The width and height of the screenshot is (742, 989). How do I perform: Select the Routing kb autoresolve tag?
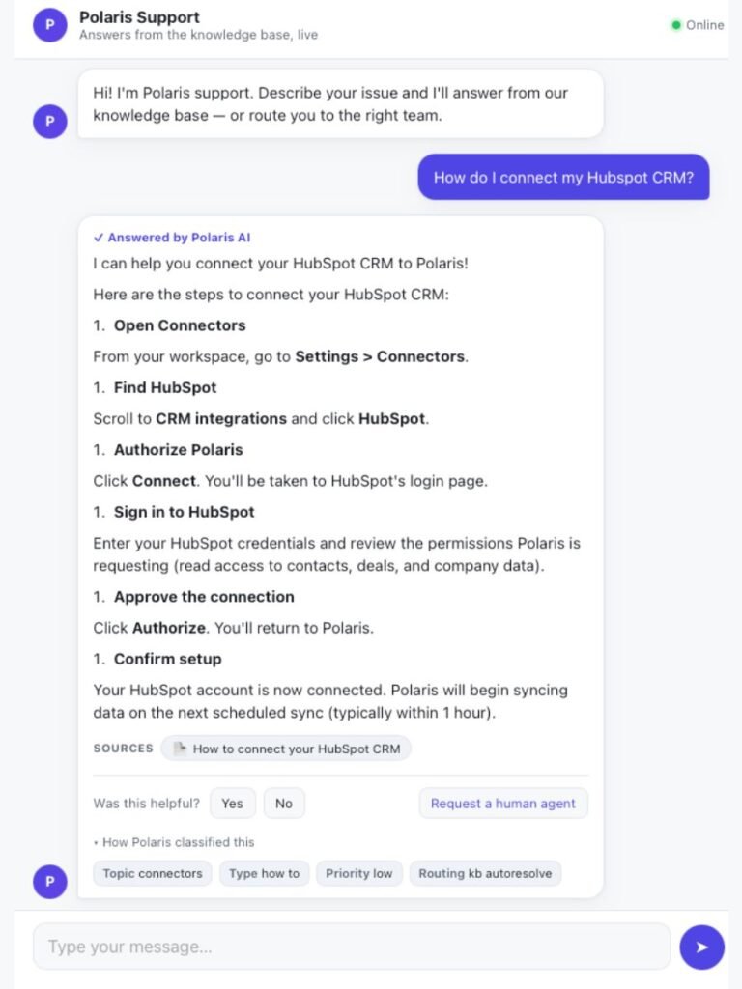(485, 873)
